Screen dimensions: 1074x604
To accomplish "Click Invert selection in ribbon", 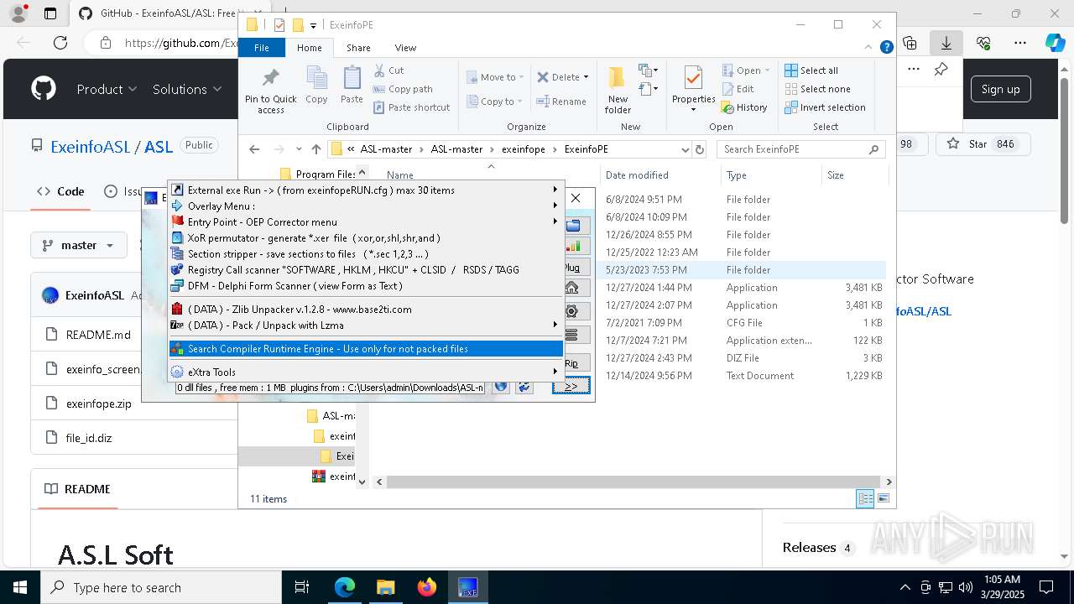I will [826, 107].
